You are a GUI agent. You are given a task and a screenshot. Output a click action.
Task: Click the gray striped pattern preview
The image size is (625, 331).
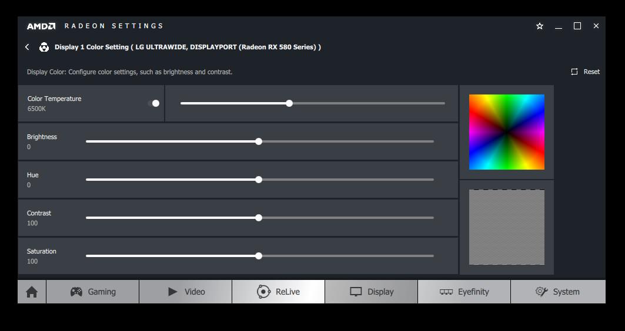pos(507,227)
